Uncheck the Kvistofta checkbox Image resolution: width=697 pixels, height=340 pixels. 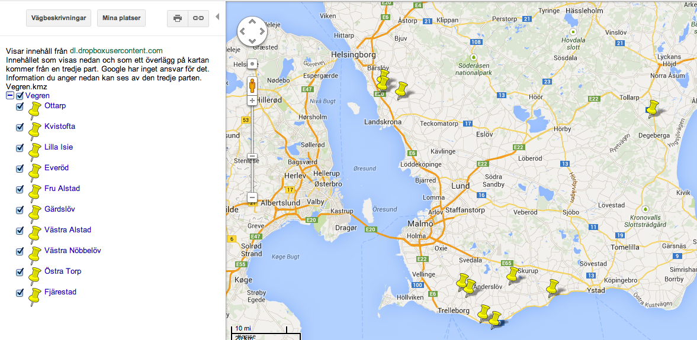pyautogui.click(x=20, y=127)
